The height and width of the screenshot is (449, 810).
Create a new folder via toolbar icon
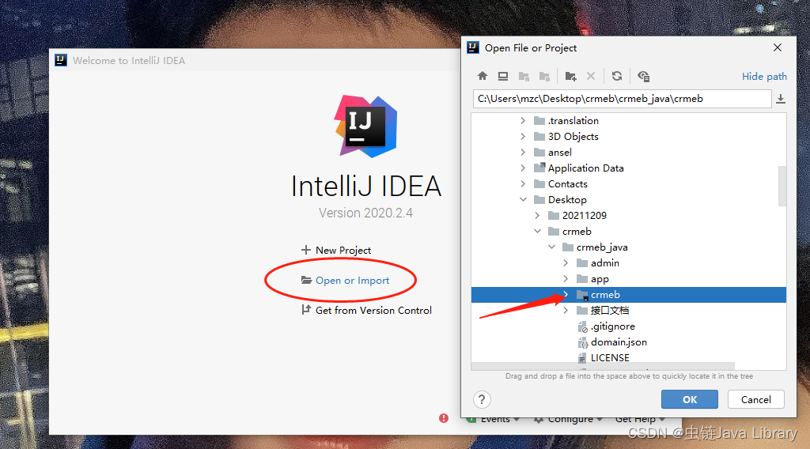[x=570, y=77]
